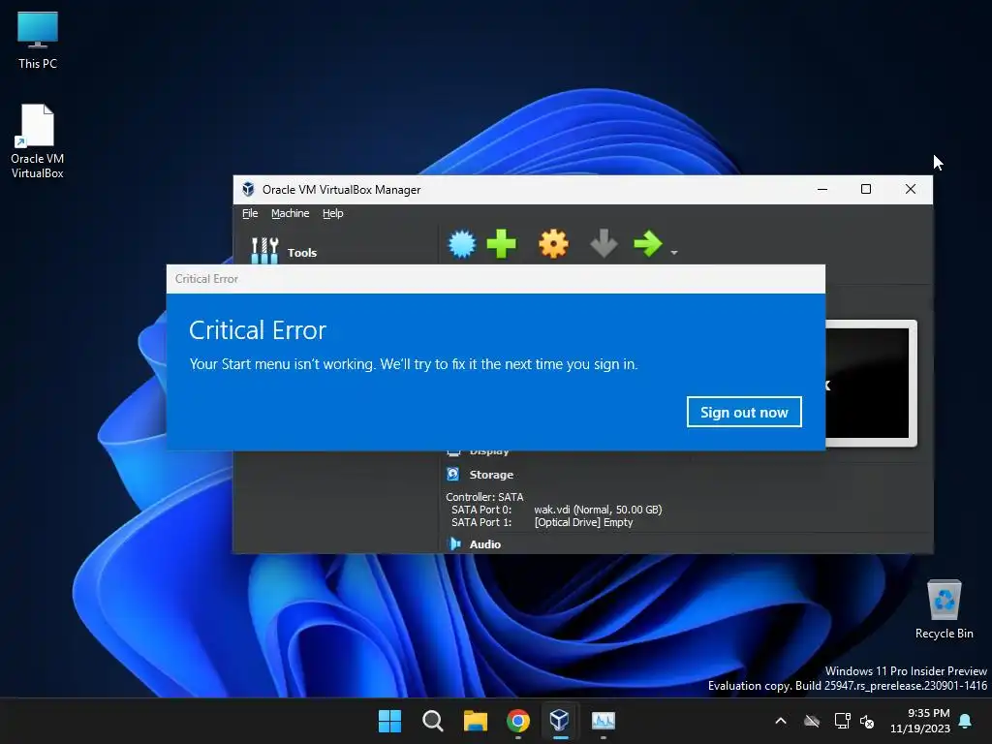Open This PC desktop icon
This screenshot has height=744, width=992.
click(x=38, y=41)
